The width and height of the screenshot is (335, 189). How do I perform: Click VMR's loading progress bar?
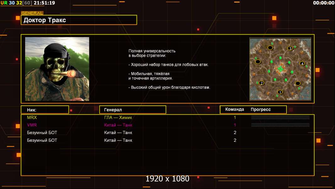pos(280,125)
